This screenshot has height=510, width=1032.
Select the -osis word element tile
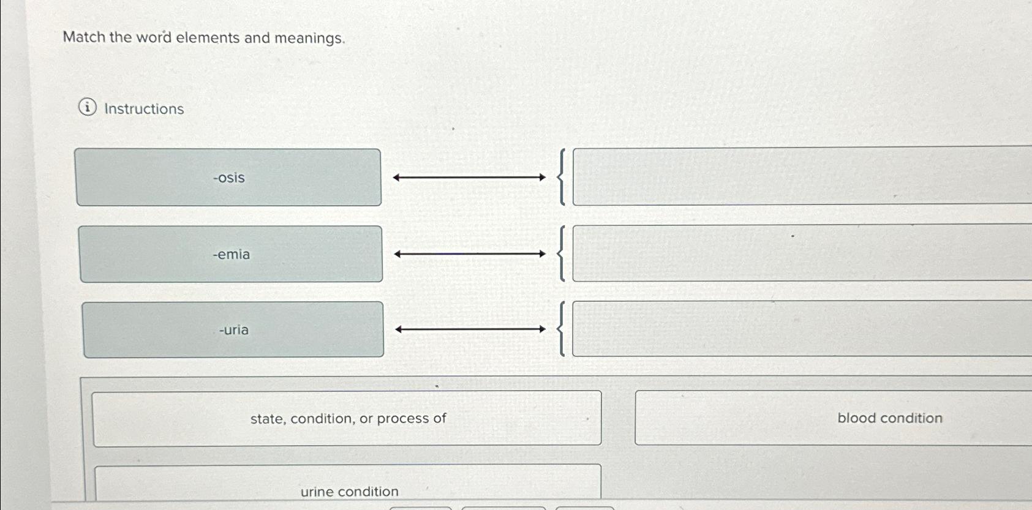click(x=229, y=178)
